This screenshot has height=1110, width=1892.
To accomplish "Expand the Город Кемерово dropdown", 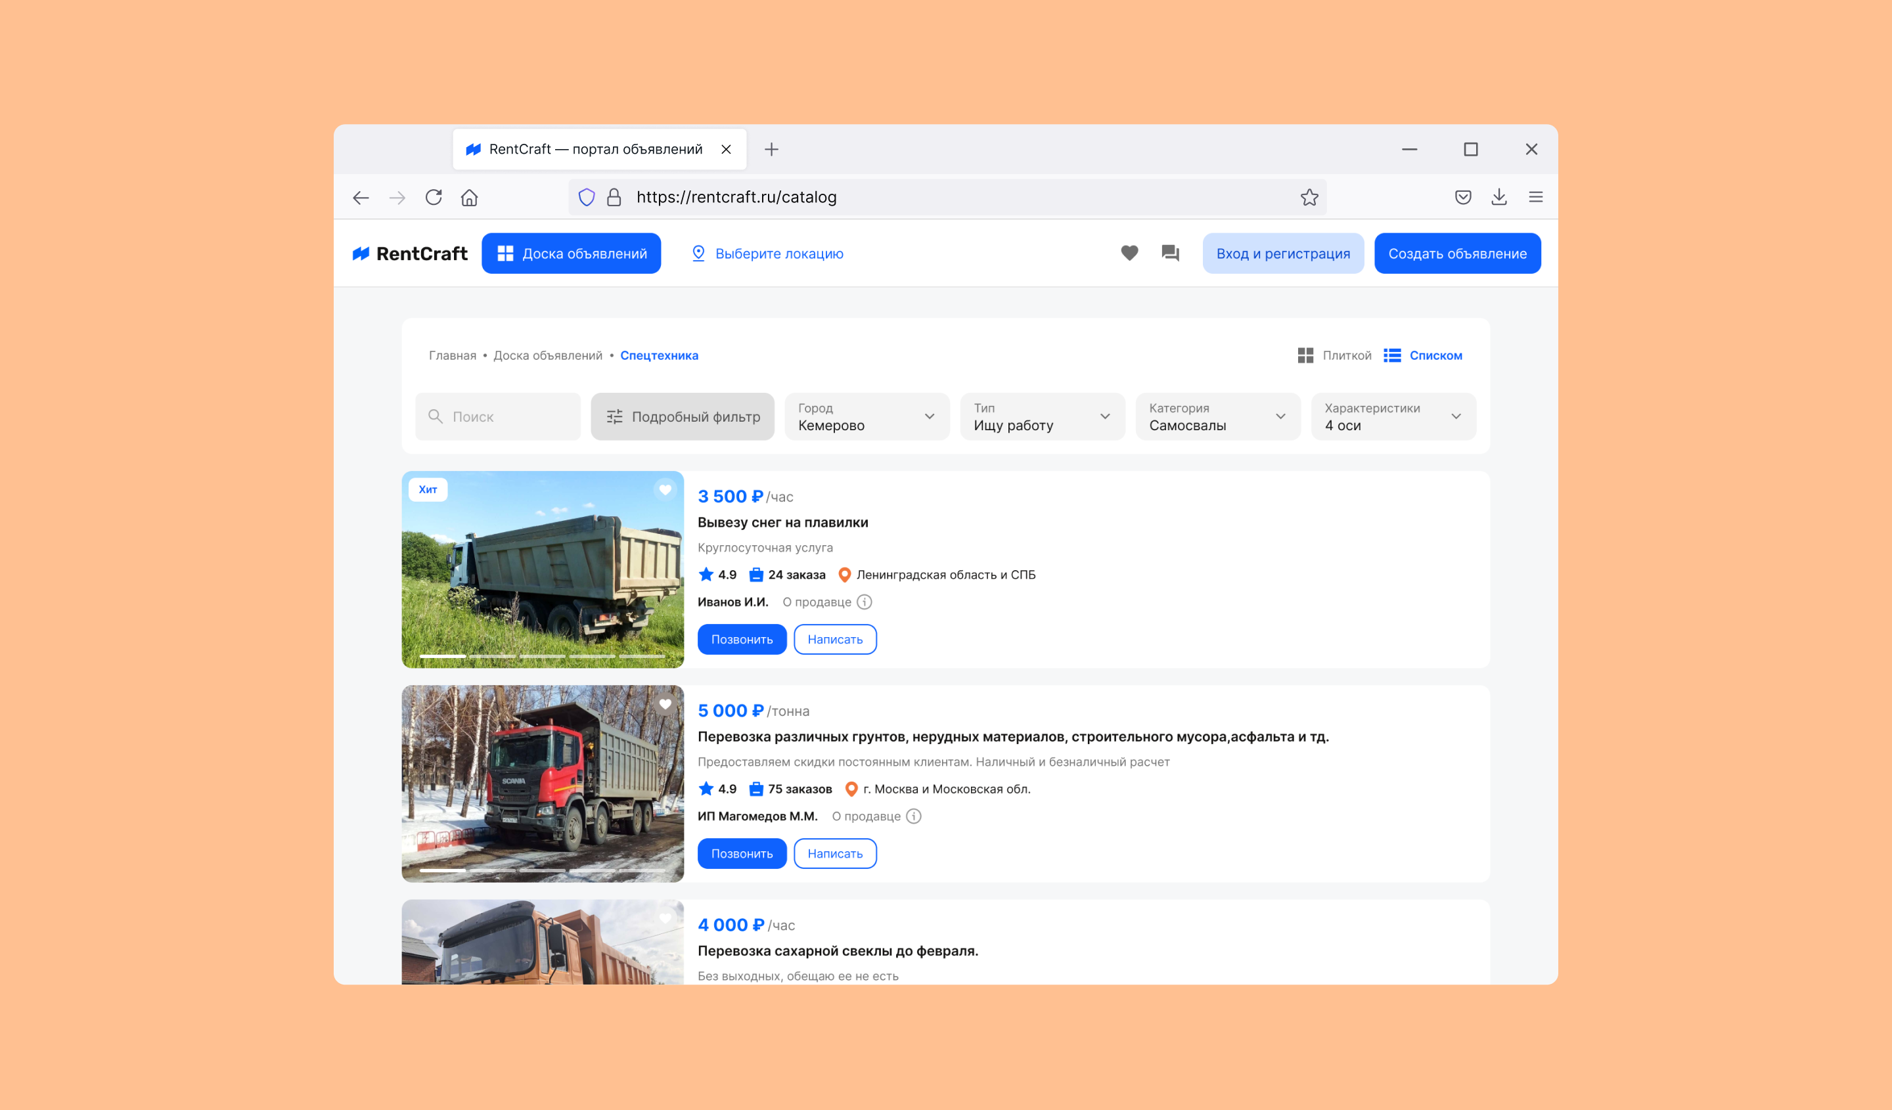I will pos(867,416).
